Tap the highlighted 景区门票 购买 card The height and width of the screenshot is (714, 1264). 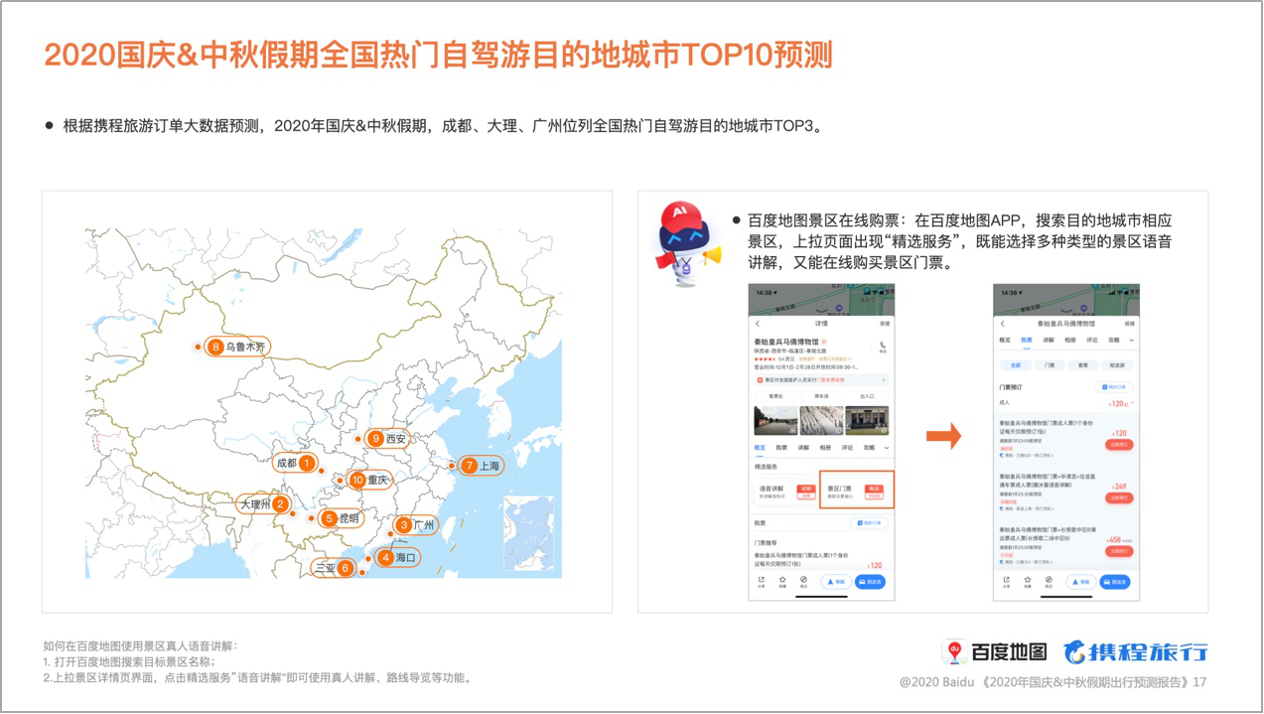coord(856,490)
